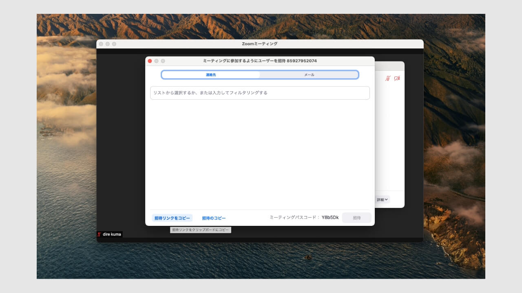Click the meeting passcode Y8b5Dk
The image size is (522, 293).
(x=330, y=217)
